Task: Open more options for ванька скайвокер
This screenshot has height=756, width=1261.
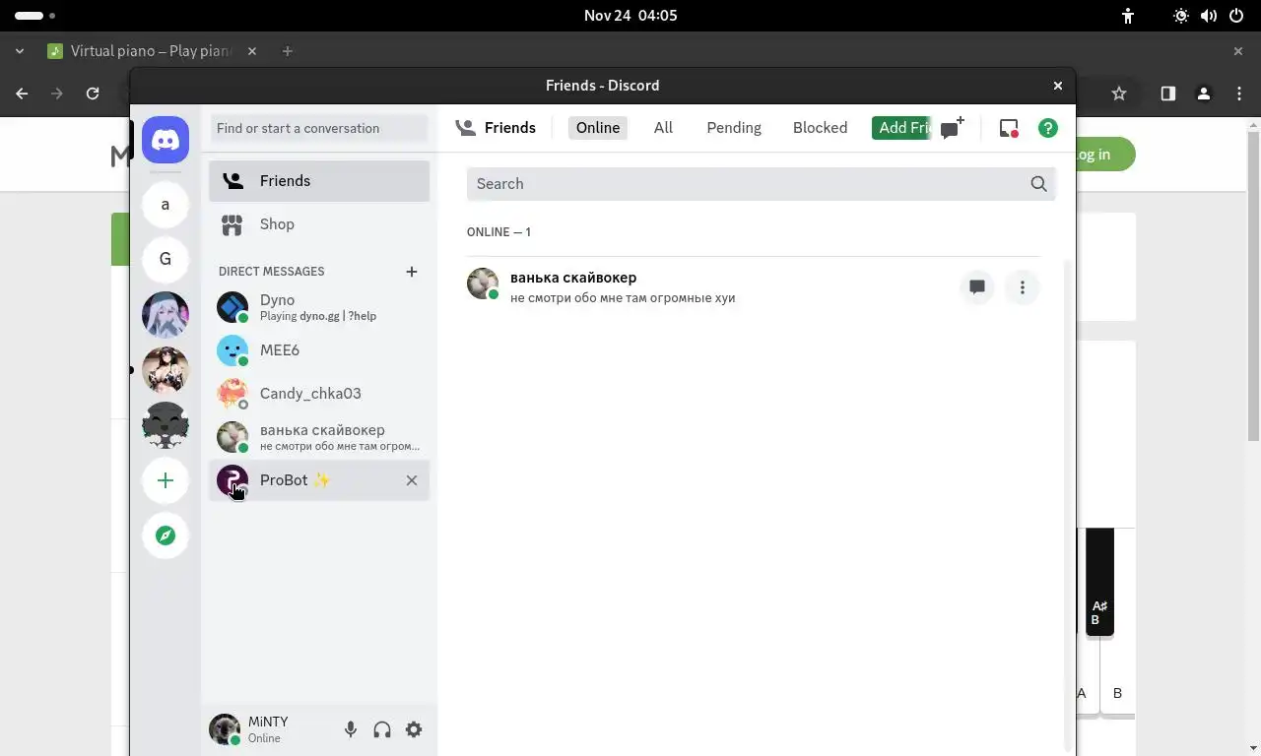Action: point(1023,287)
